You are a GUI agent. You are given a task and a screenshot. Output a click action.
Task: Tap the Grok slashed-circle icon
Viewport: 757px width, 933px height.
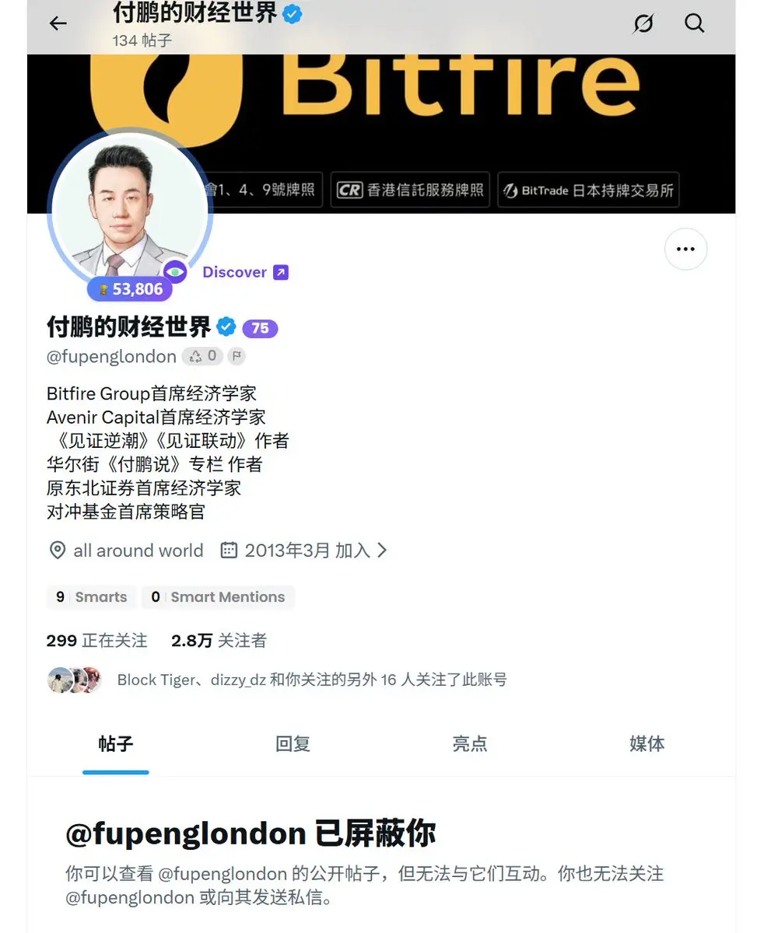643,24
